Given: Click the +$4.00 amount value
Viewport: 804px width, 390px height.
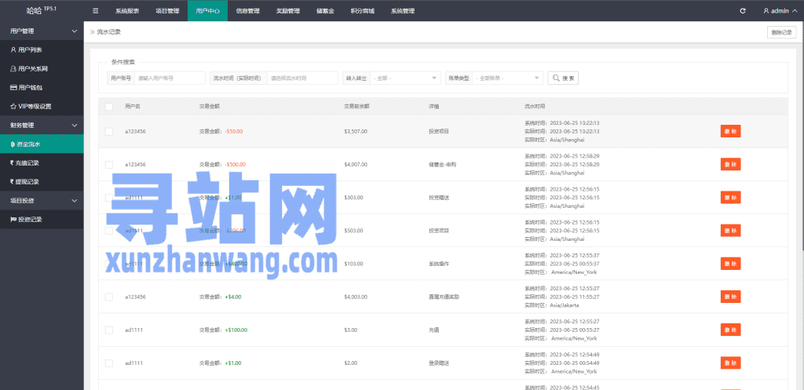Looking at the screenshot, I should pyautogui.click(x=232, y=297).
